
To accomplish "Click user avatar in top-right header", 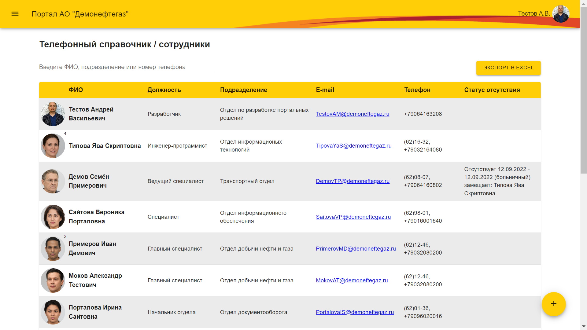I will point(561,14).
